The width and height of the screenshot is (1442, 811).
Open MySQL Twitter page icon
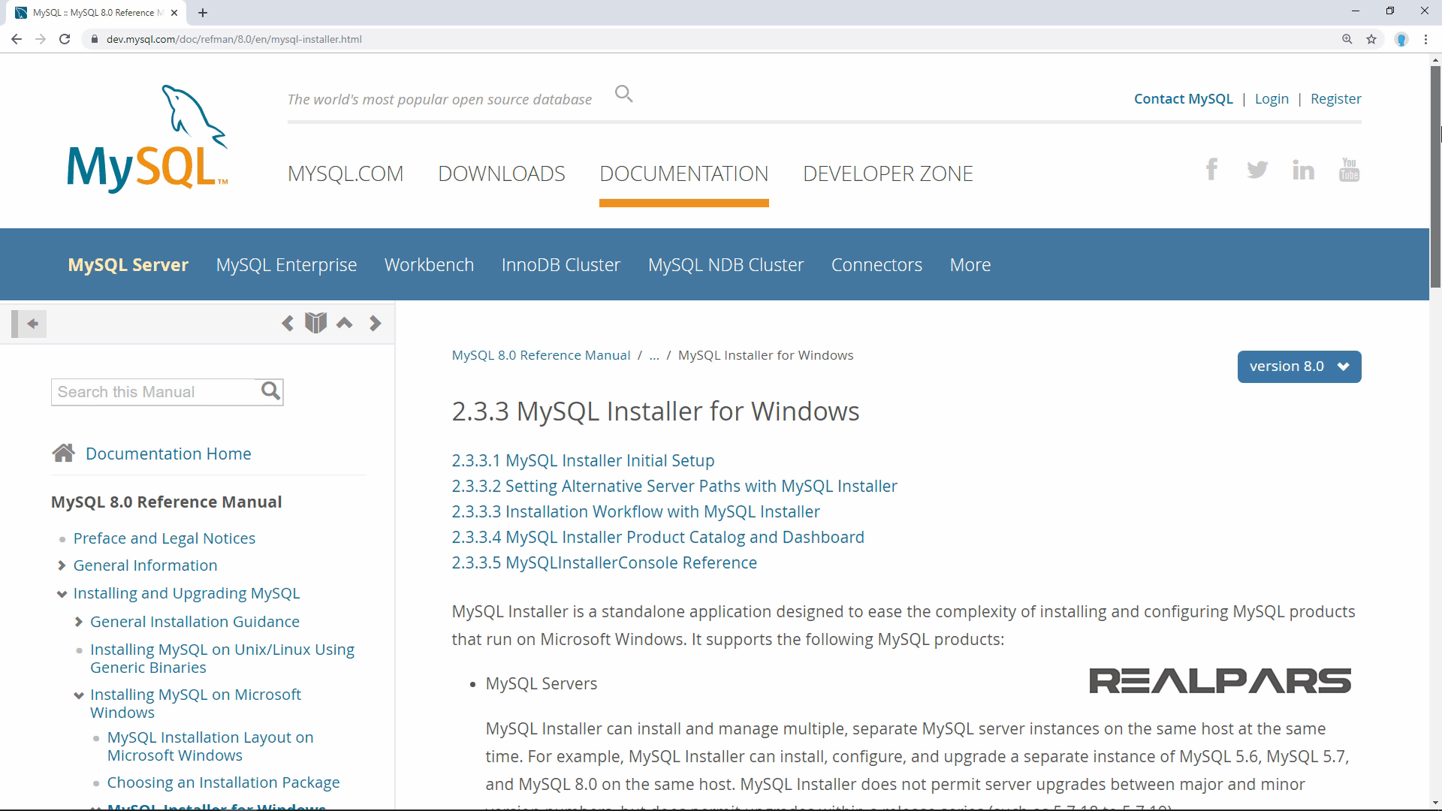[1257, 170]
